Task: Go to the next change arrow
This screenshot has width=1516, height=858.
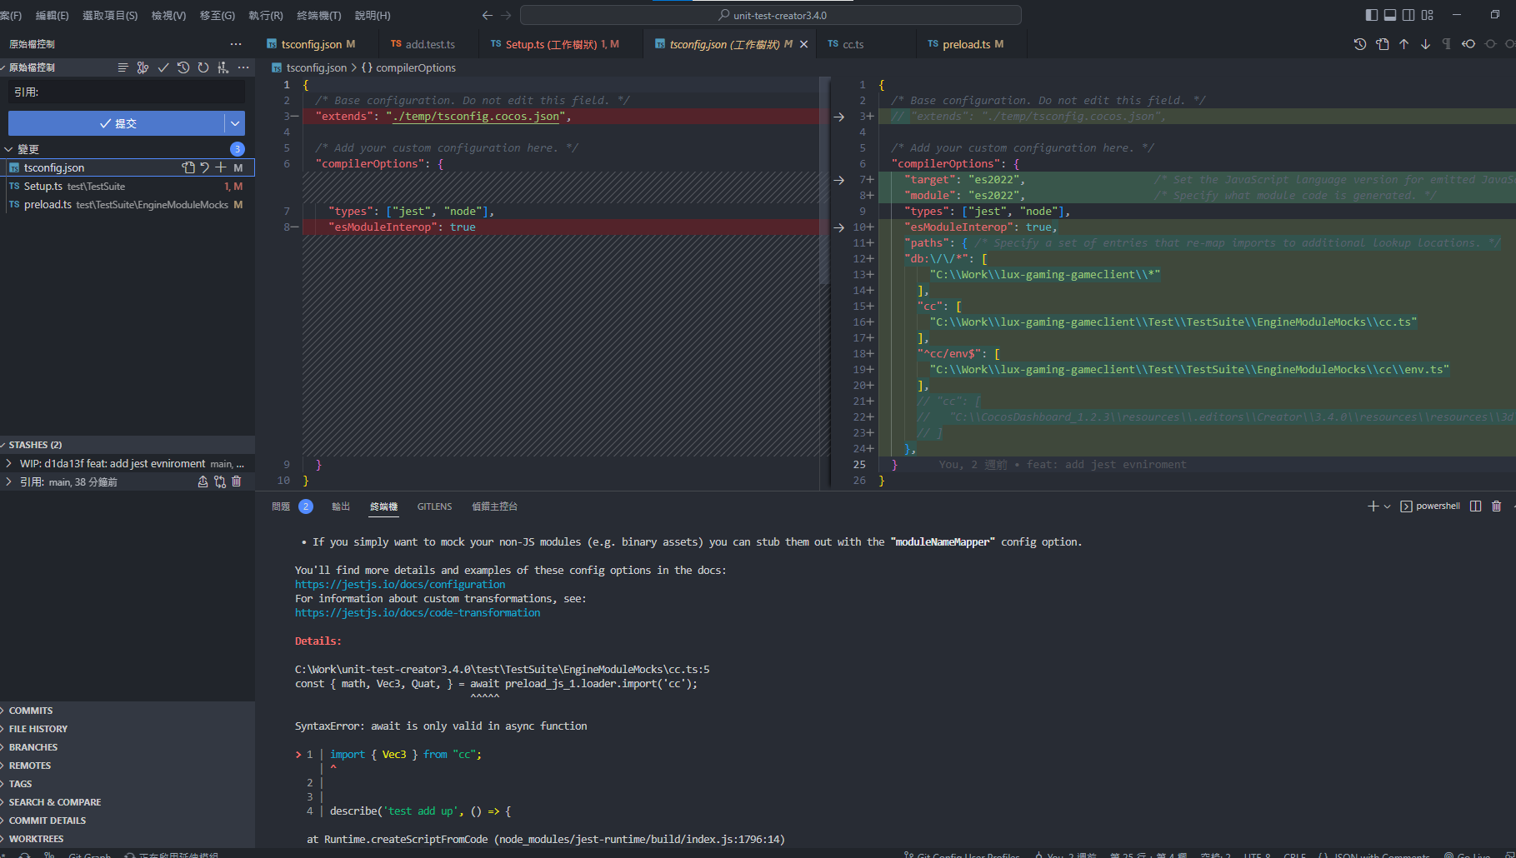Action: point(1425,44)
